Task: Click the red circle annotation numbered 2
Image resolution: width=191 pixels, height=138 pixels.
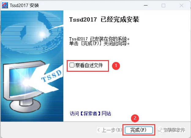Action: click(x=135, y=118)
